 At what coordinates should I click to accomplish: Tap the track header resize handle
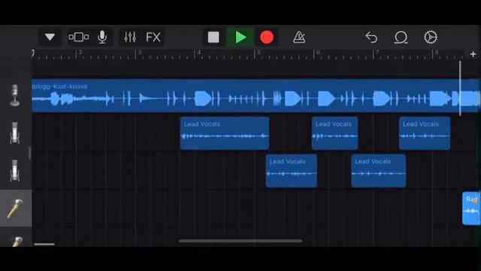click(x=30, y=153)
